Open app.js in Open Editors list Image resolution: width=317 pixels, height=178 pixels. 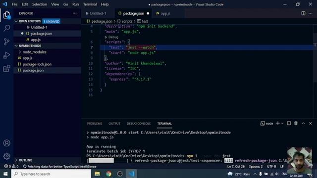(36, 40)
